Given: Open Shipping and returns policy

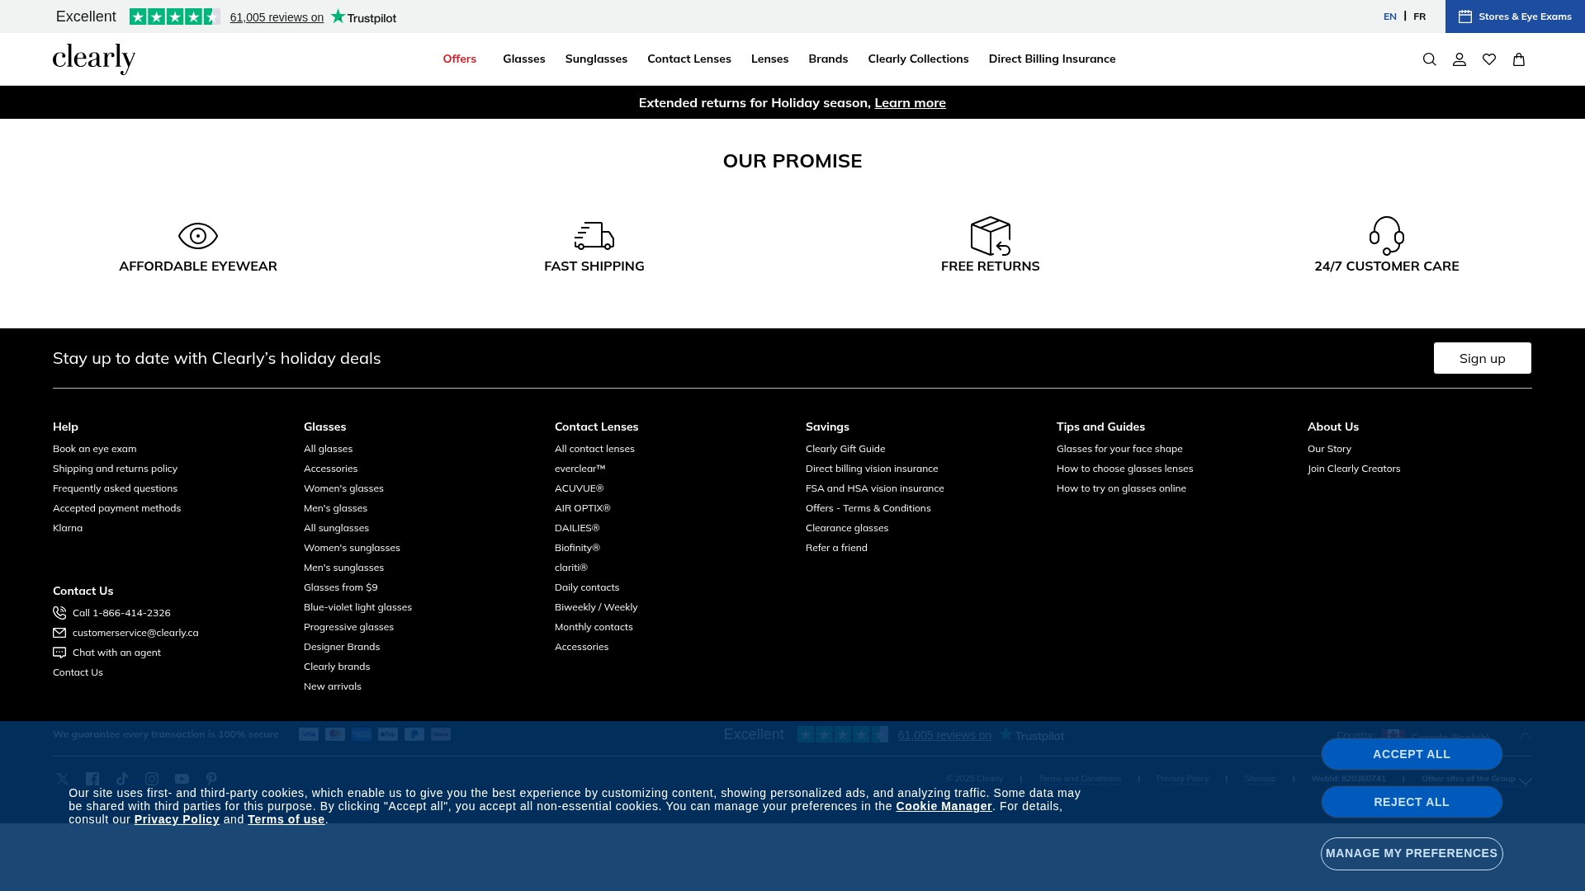Looking at the screenshot, I should 116,469.
